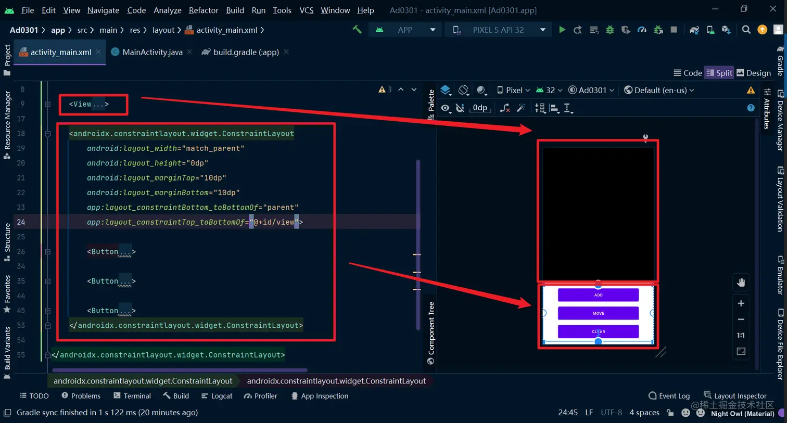This screenshot has height=423, width=787.
Task: Open the Ad0301 theme dropdown
Action: (591, 90)
